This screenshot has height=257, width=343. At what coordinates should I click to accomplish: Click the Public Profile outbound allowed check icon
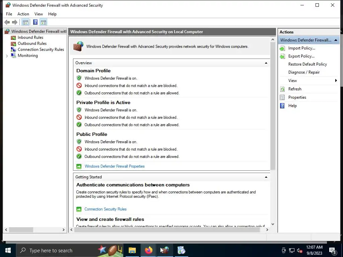[x=79, y=157]
